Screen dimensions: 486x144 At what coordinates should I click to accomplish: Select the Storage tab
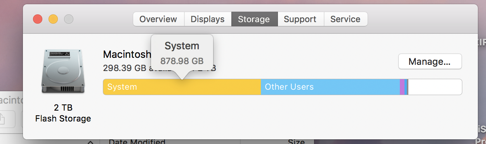pyautogui.click(x=254, y=19)
